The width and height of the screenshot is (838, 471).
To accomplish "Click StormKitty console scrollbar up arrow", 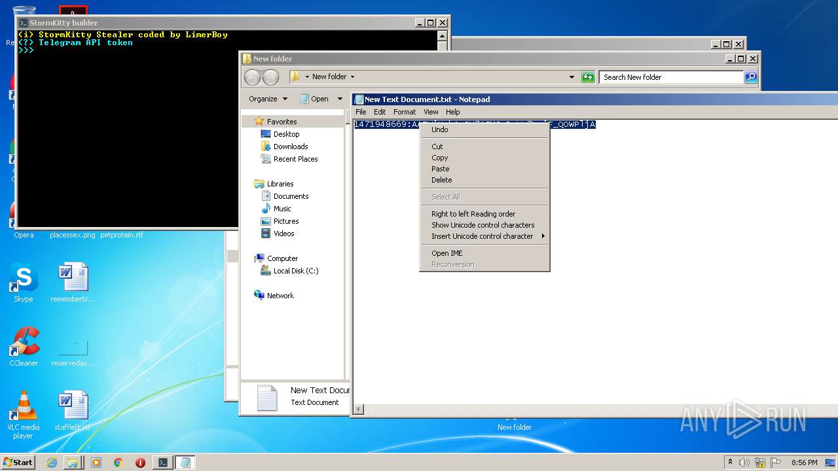I will click(x=443, y=36).
